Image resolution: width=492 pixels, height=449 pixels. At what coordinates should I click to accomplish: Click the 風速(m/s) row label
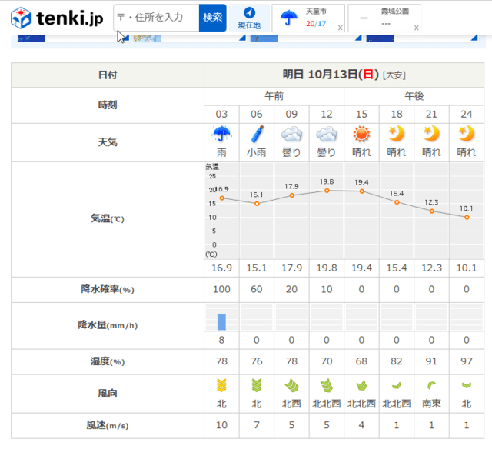coord(108,425)
